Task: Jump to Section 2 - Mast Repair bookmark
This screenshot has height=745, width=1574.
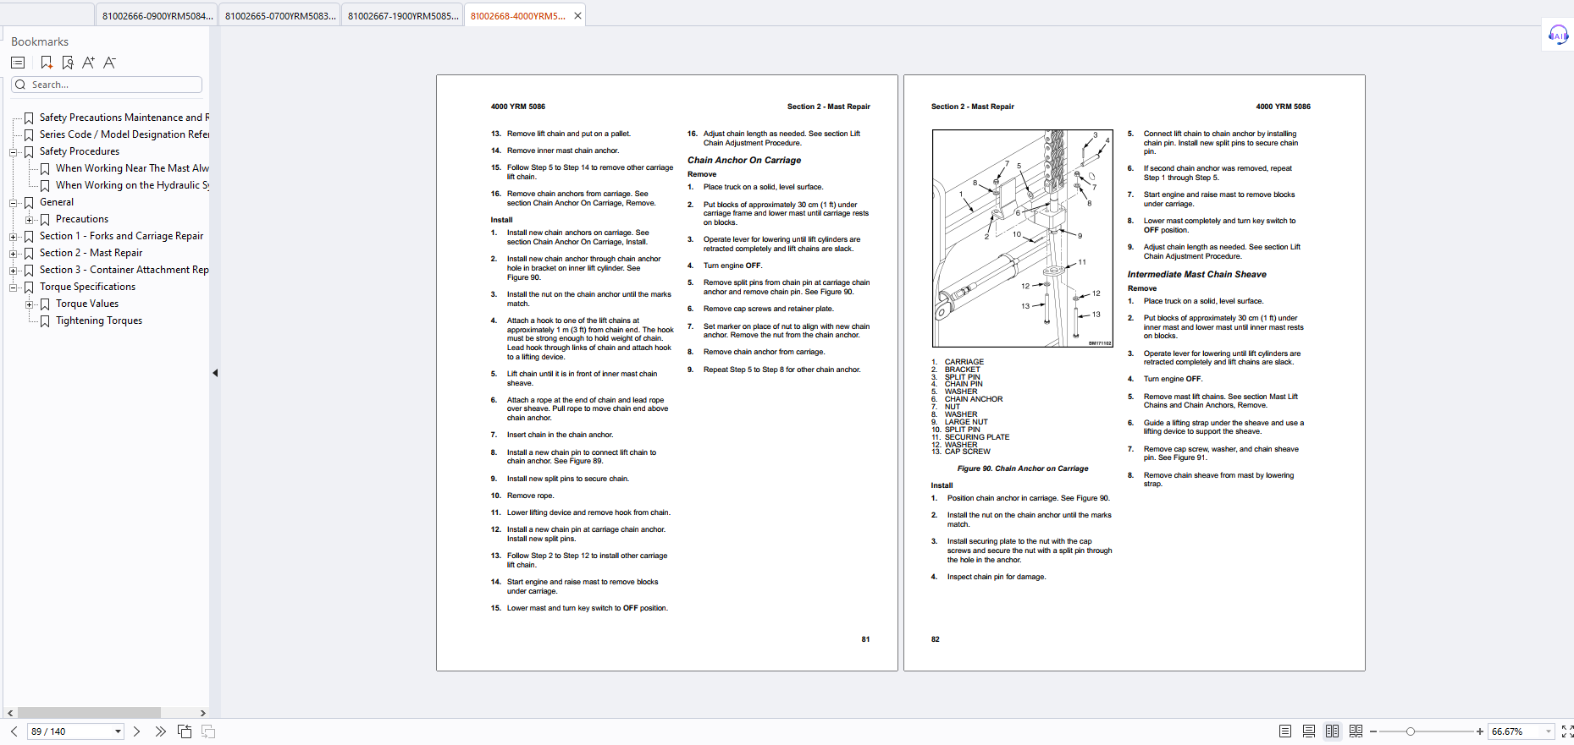Action: [91, 253]
